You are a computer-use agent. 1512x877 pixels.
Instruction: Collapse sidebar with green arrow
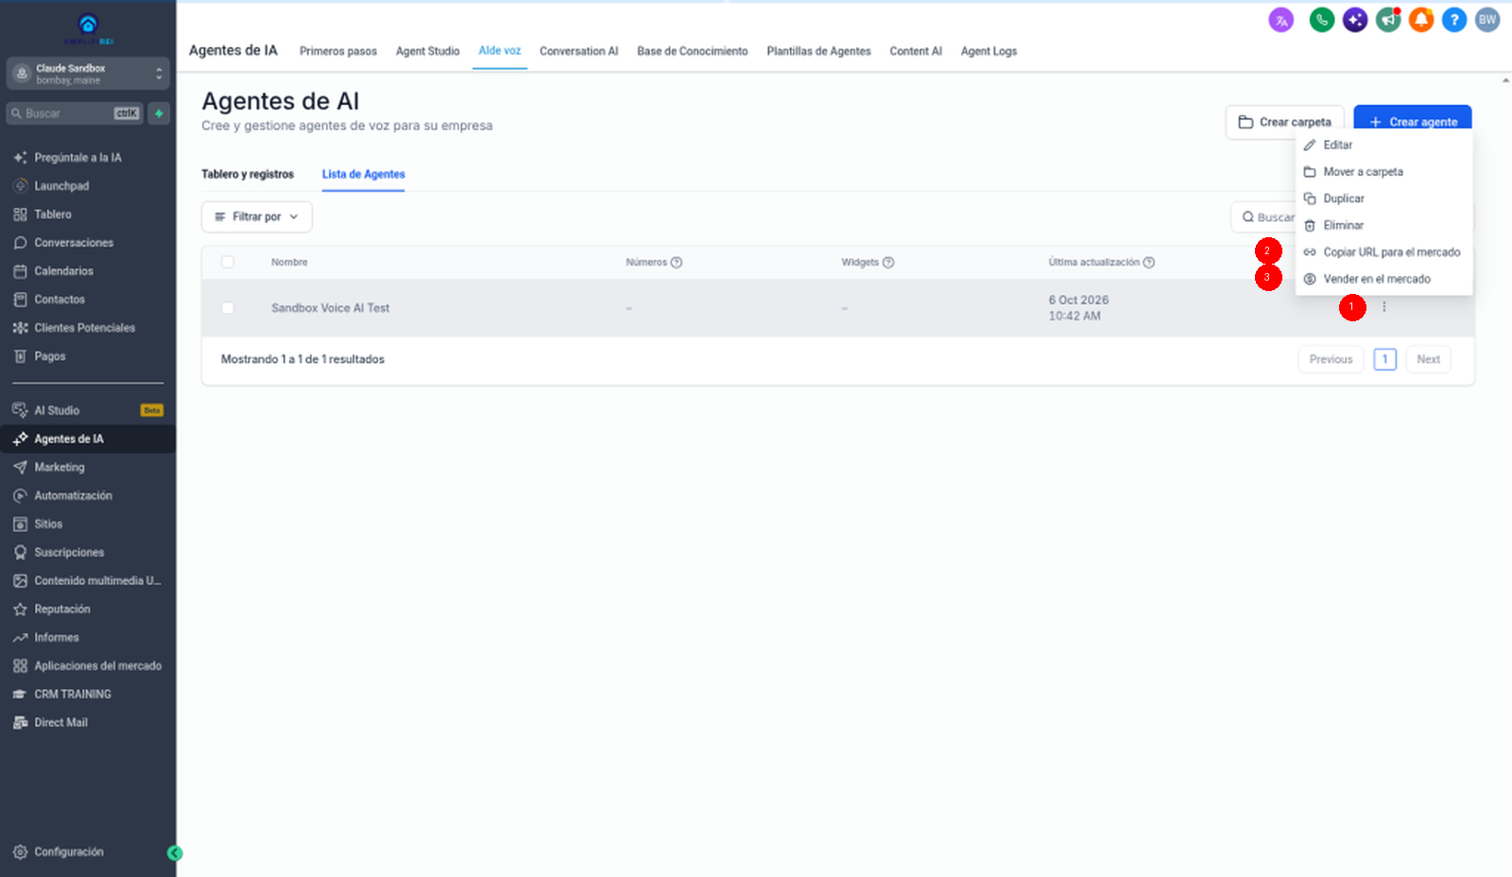coord(175,852)
